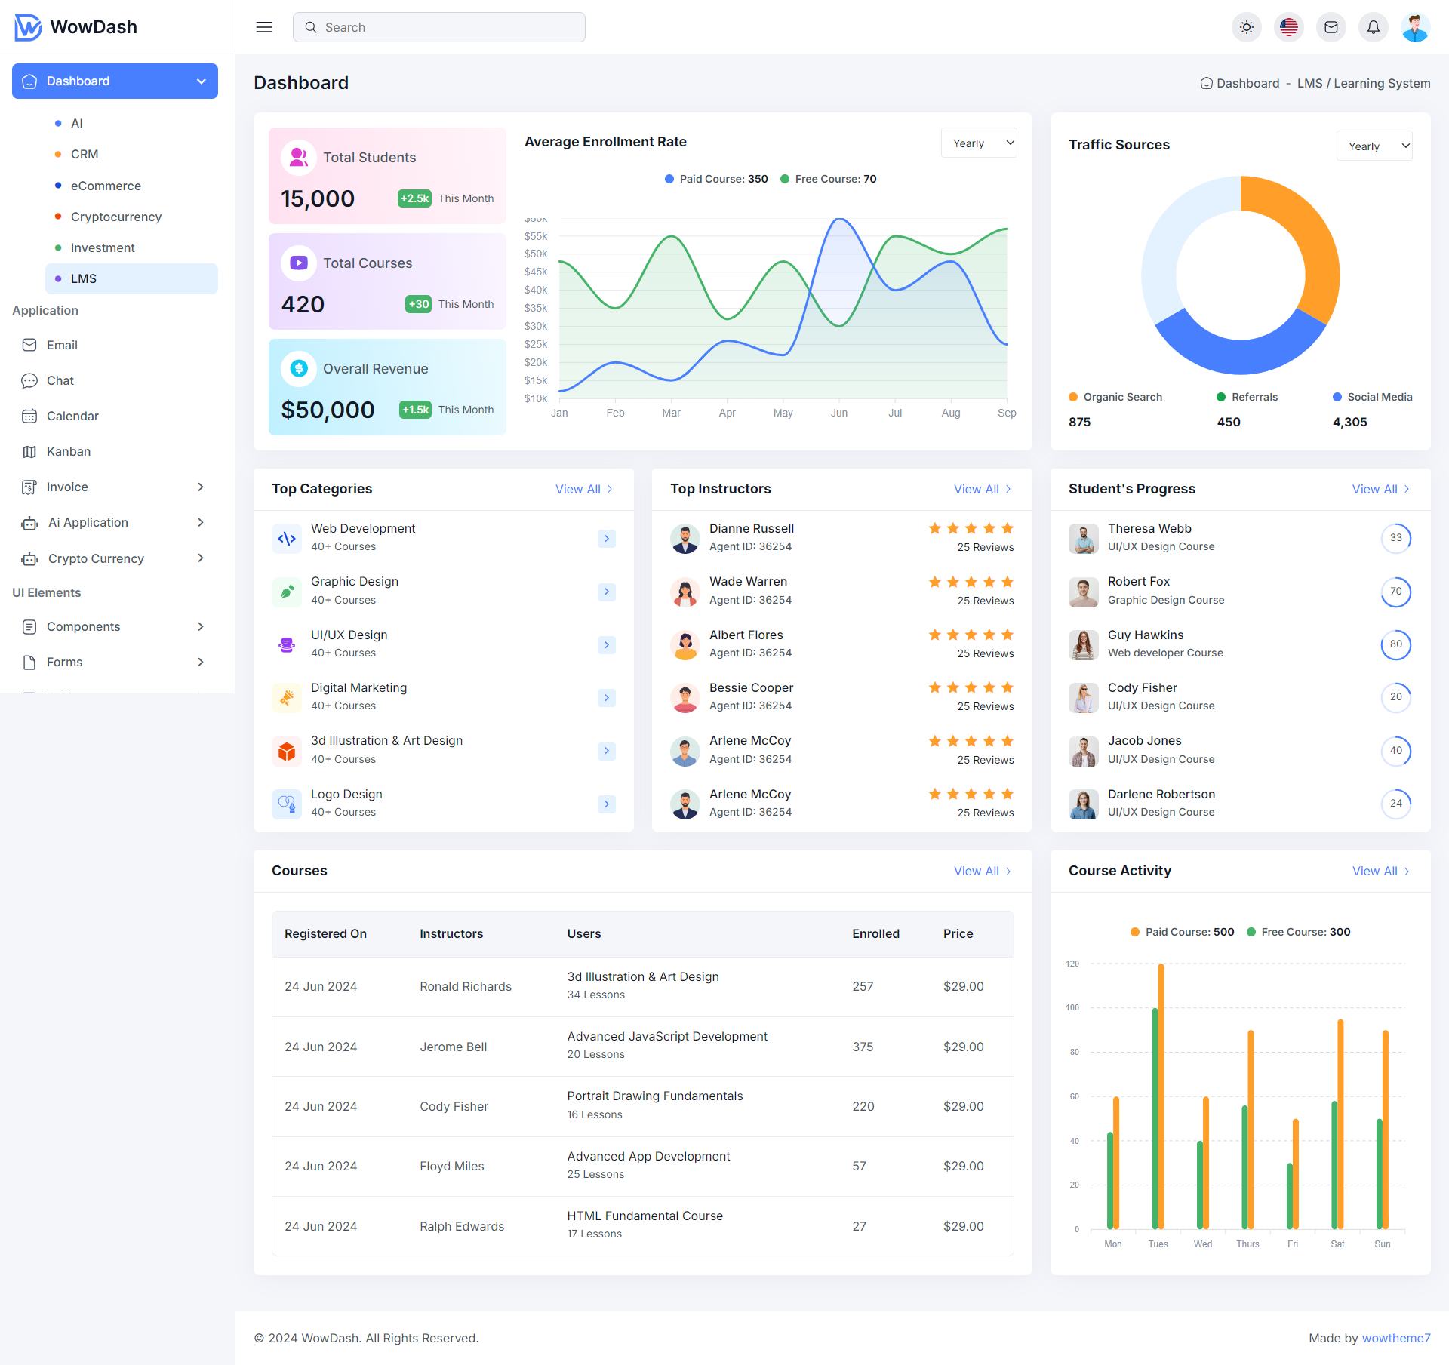This screenshot has height=1365, width=1449.
Task: Open the Calendar from sidebar
Action: click(x=72, y=416)
